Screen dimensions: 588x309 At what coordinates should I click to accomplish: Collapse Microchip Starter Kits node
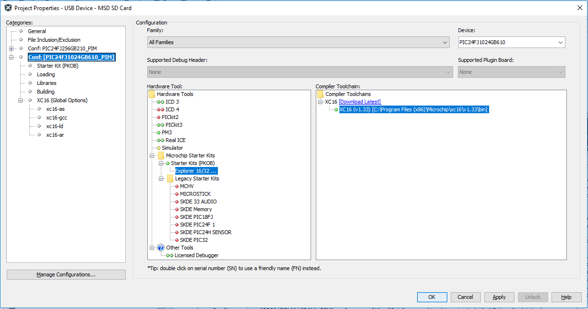(x=152, y=155)
